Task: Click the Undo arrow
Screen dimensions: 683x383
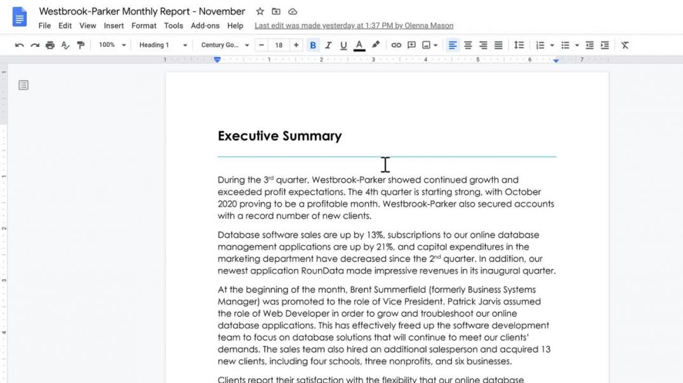Action: point(19,45)
